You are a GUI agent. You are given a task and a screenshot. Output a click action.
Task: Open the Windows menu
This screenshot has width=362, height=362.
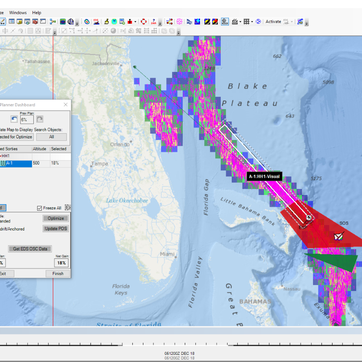[18, 13]
